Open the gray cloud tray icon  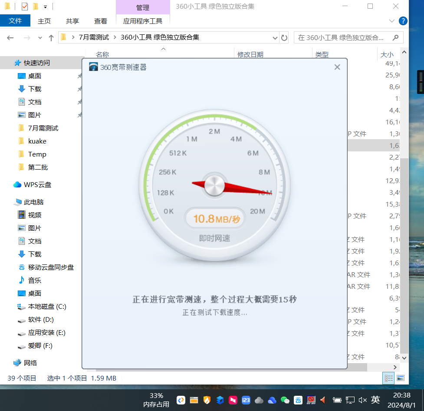point(259,400)
